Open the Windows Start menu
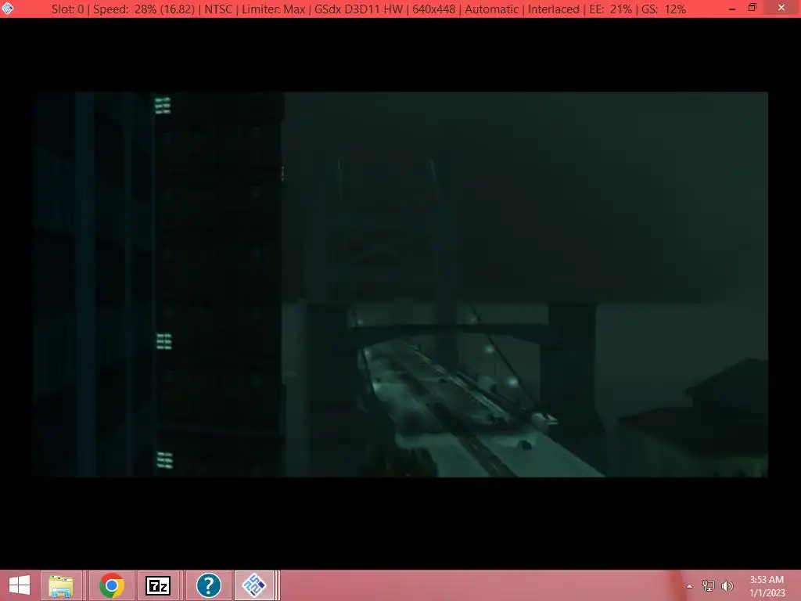Screen dimensions: 801x601 [20, 585]
